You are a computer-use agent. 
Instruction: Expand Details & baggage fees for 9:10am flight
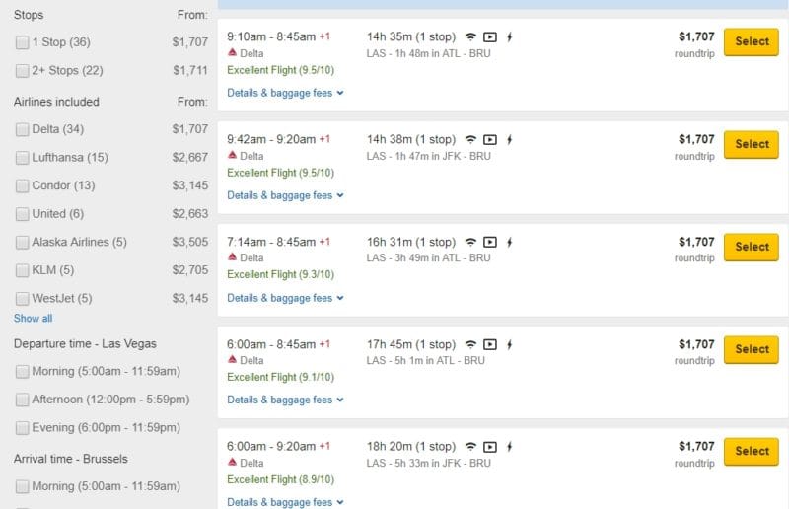[x=285, y=93]
